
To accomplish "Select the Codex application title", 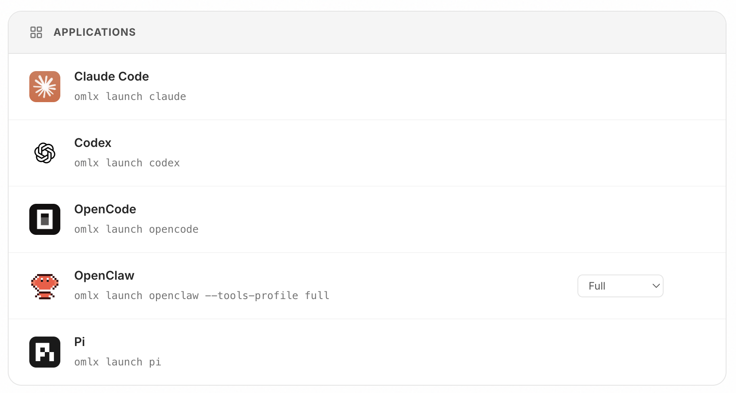I will point(93,143).
